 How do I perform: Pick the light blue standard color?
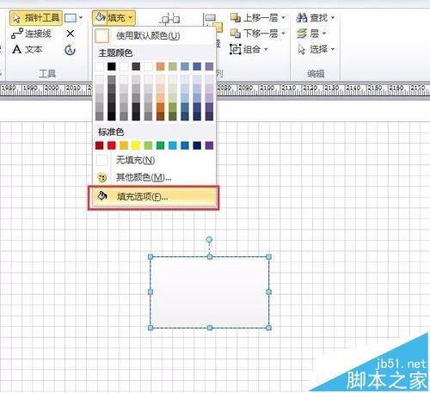[173, 145]
